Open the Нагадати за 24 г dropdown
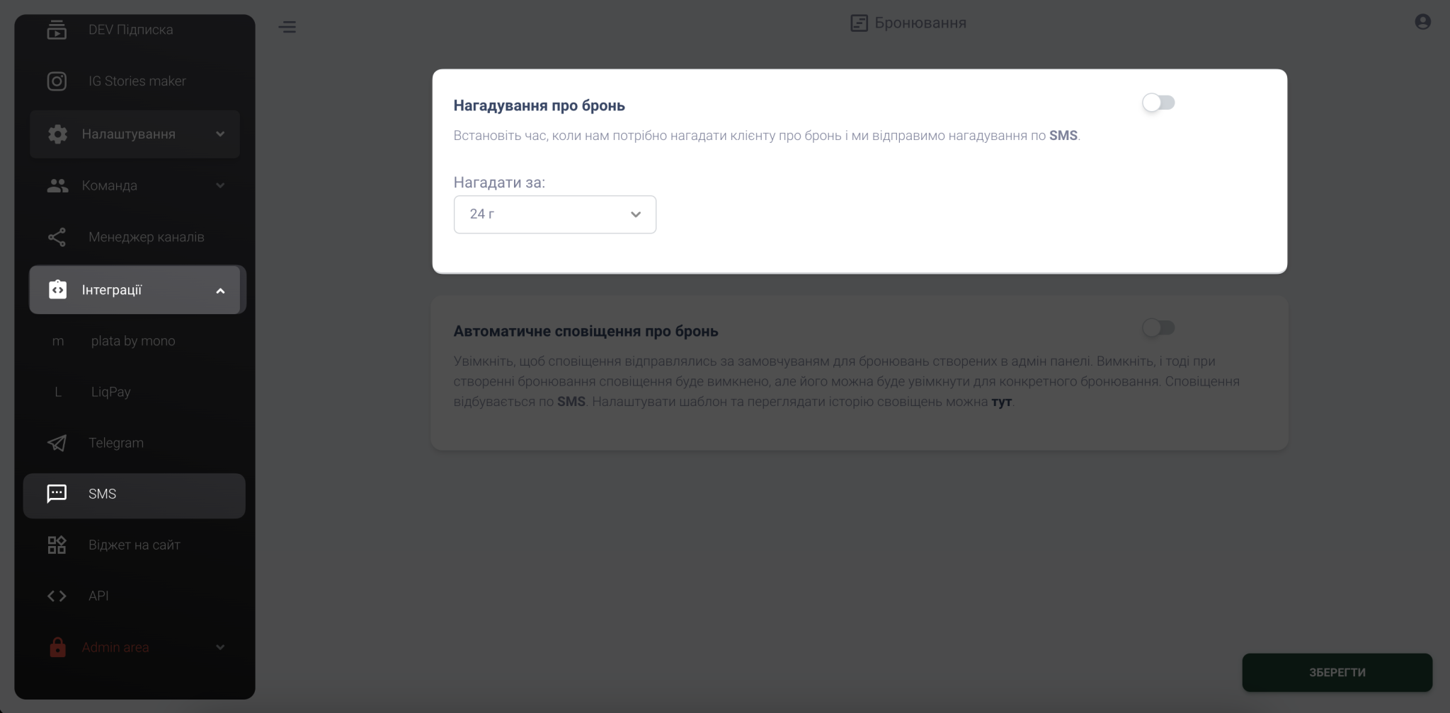The height and width of the screenshot is (713, 1450). click(x=554, y=214)
